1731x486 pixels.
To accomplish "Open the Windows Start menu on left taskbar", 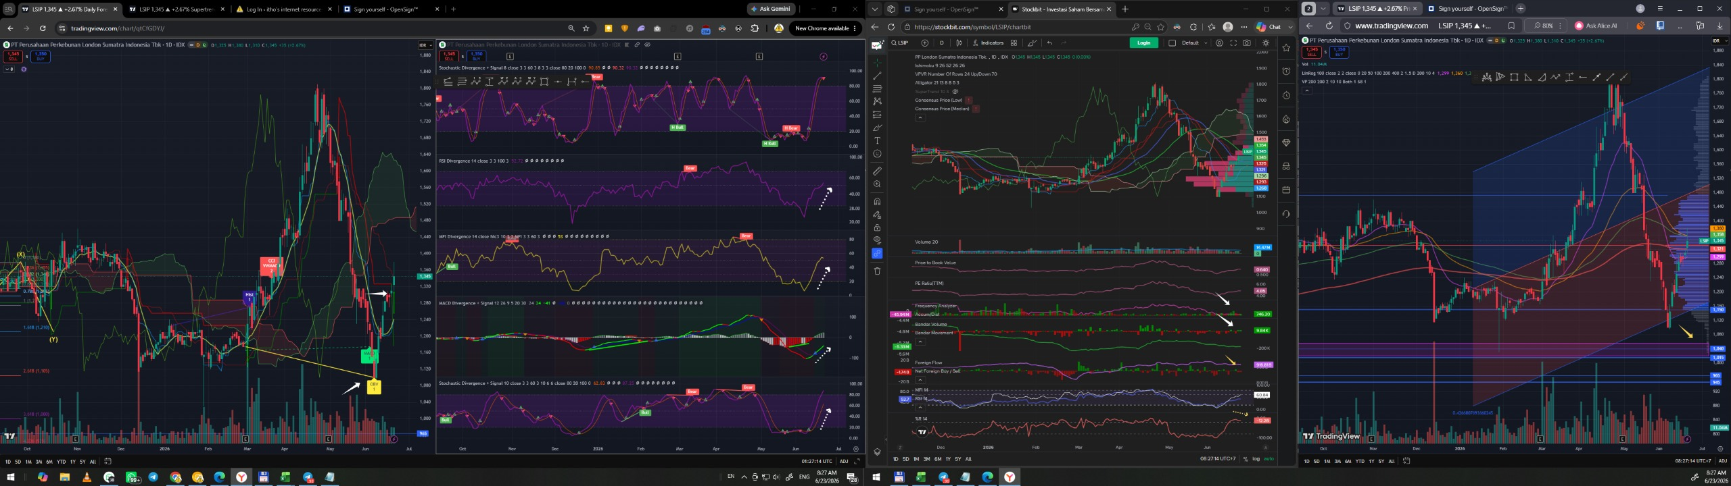I will pos(9,477).
